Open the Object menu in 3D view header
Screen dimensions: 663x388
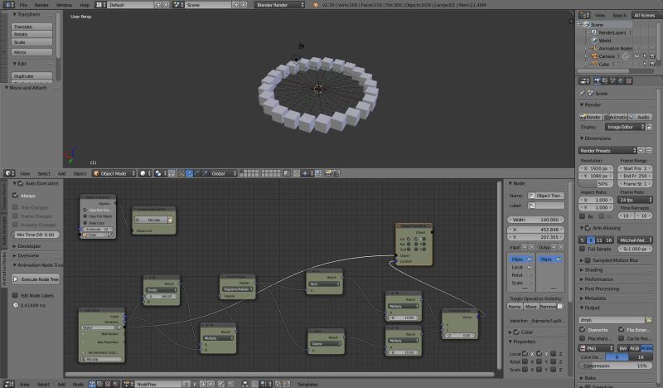[80, 173]
